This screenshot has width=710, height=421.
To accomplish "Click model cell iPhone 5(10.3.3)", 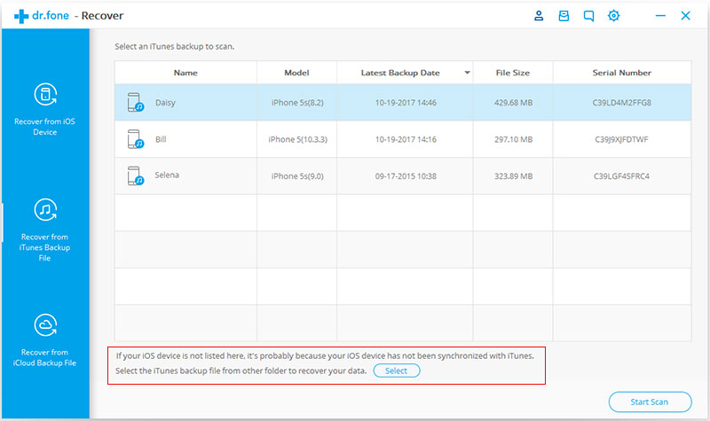I will [297, 139].
